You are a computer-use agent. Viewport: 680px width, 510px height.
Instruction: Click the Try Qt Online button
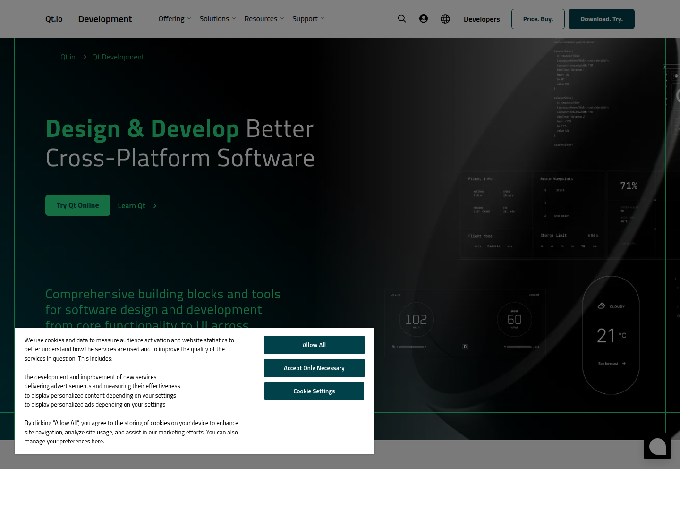[x=78, y=205]
